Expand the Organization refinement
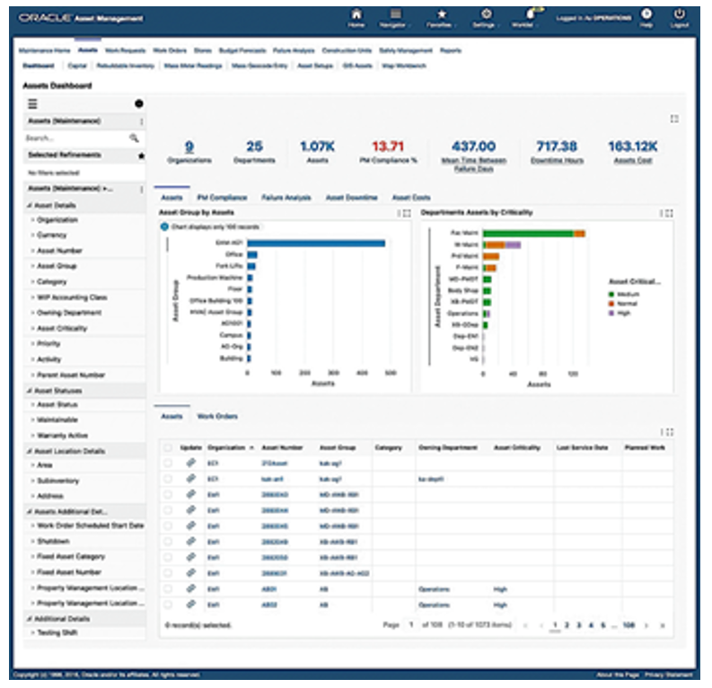This screenshot has height=688, width=712. point(32,220)
